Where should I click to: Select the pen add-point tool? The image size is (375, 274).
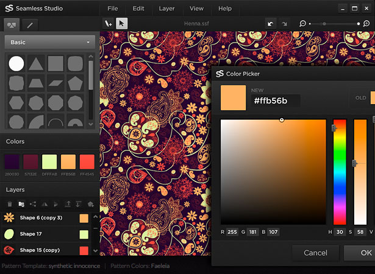(x=109, y=23)
